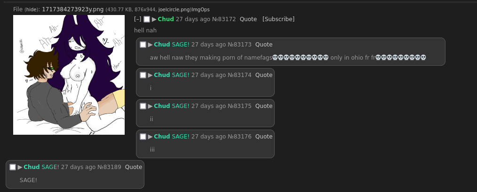Quote post №83172
Image resolution: width=477 pixels, height=192 pixels.
coord(248,19)
